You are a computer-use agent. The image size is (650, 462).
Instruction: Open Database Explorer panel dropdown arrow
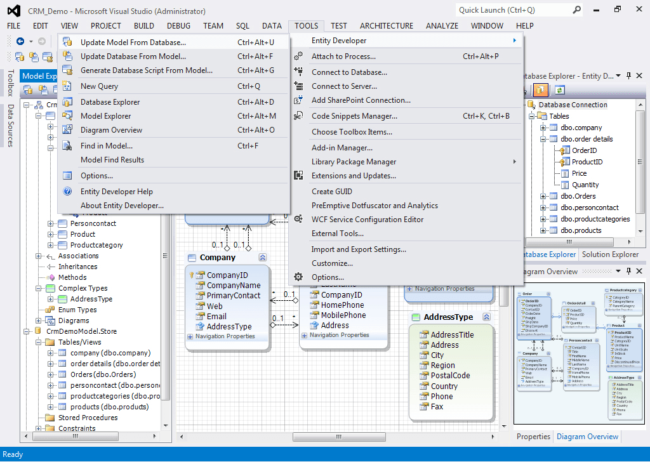(618, 76)
